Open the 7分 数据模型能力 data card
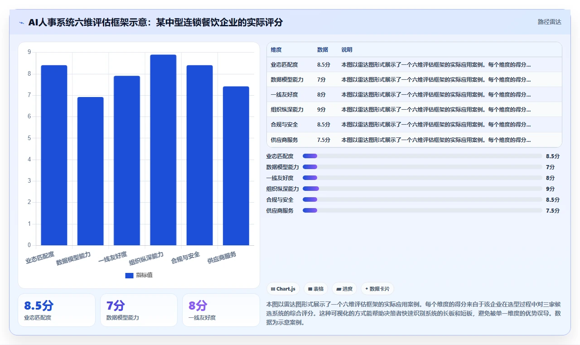This screenshot has width=580, height=345. click(x=139, y=310)
